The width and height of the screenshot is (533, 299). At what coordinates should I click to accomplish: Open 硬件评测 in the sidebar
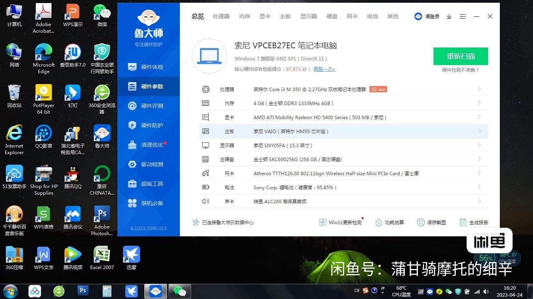148,106
